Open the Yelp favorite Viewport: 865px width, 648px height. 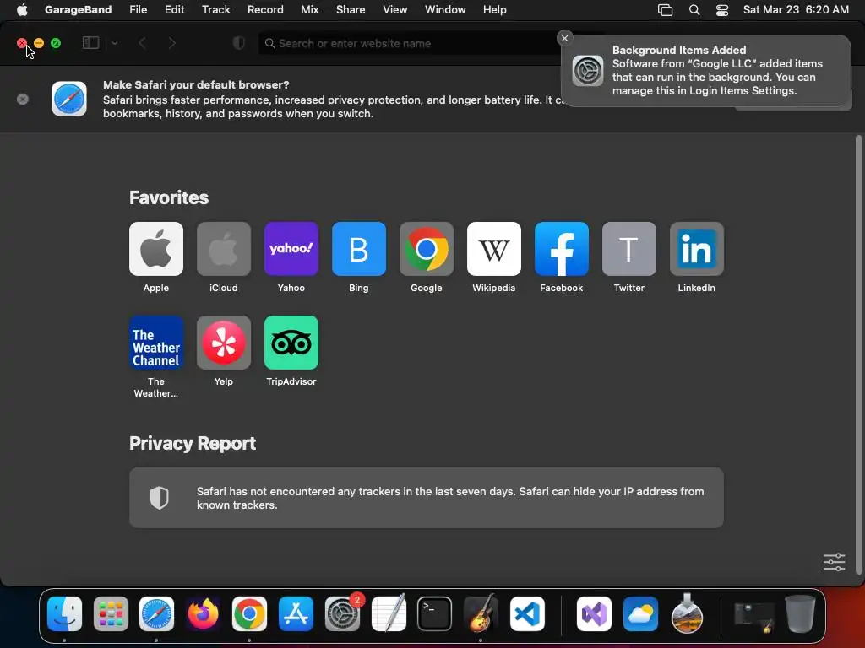coord(223,343)
